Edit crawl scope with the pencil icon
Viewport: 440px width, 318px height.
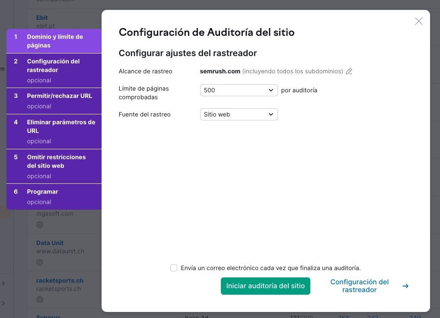click(x=349, y=71)
